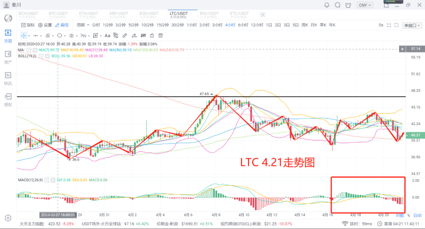The height and width of the screenshot is (229, 425).
Task: Open the chat message bubble icon
Action: coord(338,5)
